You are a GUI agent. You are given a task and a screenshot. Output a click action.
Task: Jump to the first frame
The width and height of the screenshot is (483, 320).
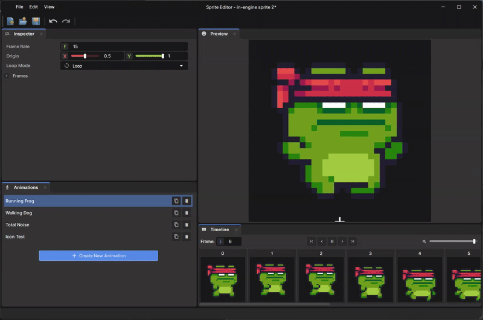[x=311, y=242]
